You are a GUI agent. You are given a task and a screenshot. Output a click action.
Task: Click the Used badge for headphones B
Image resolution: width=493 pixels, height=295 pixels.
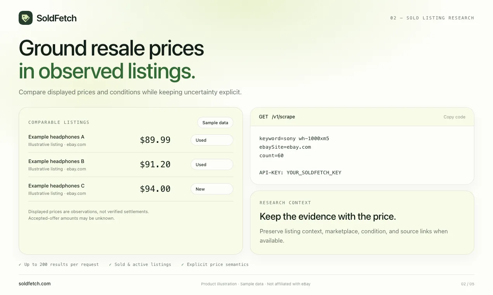[212, 165]
